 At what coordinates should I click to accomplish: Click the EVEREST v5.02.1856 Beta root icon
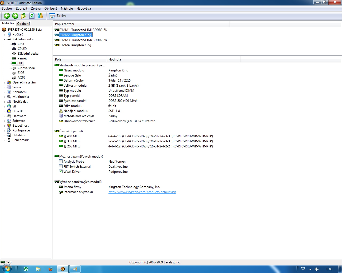(4, 30)
